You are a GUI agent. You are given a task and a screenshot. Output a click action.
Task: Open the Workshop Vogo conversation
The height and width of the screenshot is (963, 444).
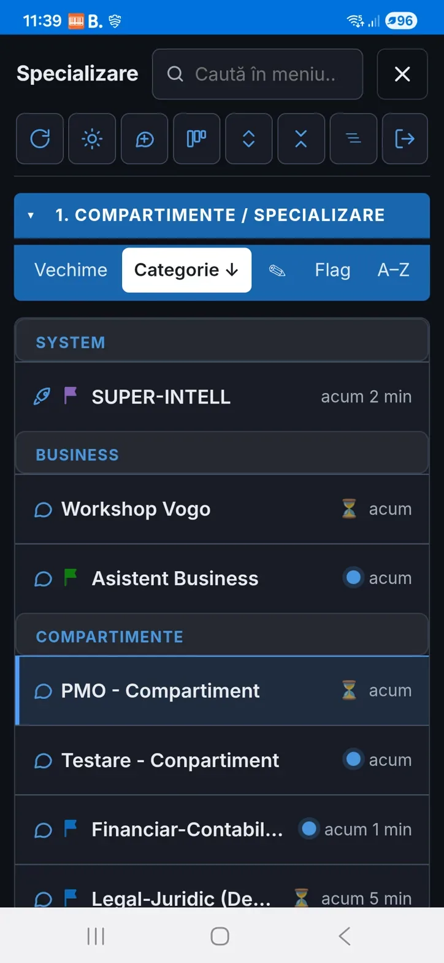222,509
